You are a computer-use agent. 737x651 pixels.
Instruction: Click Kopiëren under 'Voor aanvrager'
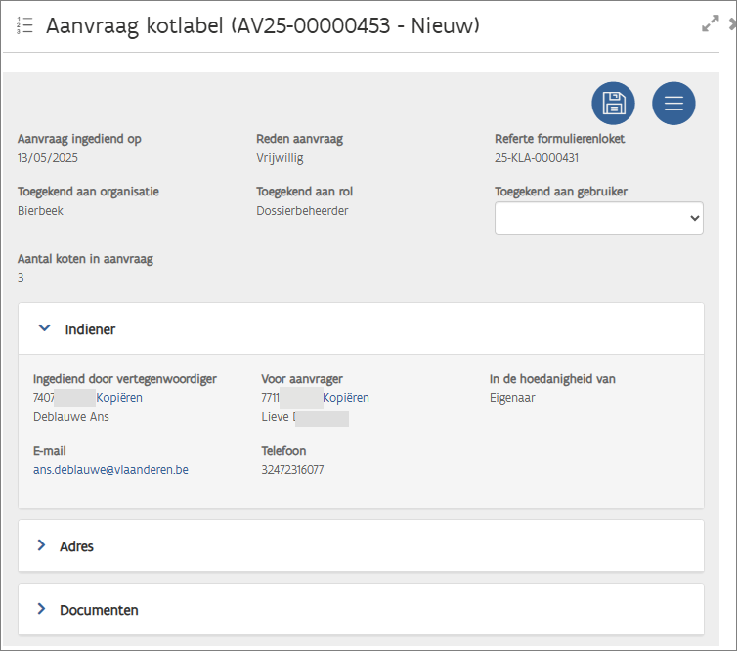[x=346, y=398]
